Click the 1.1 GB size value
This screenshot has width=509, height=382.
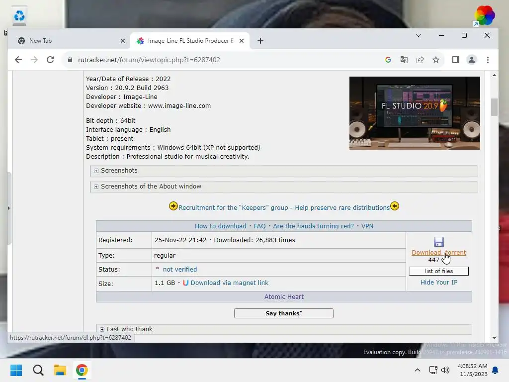coord(165,283)
